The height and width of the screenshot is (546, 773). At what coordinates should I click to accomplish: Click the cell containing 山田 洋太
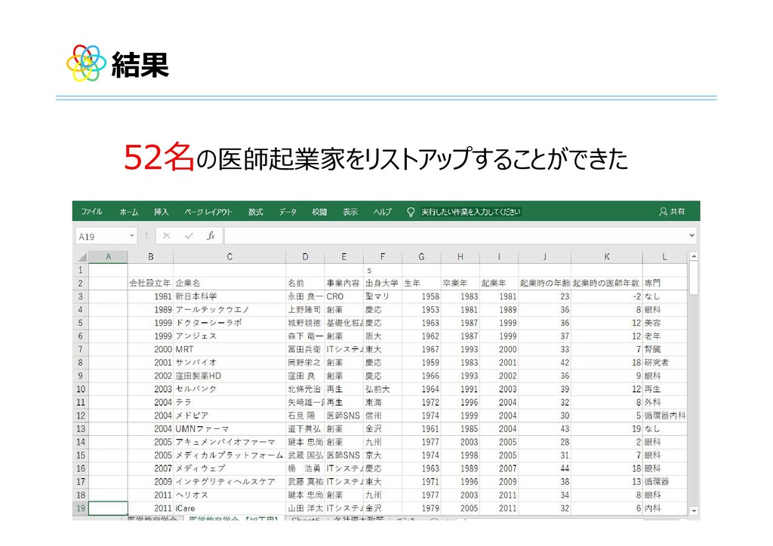(305, 508)
